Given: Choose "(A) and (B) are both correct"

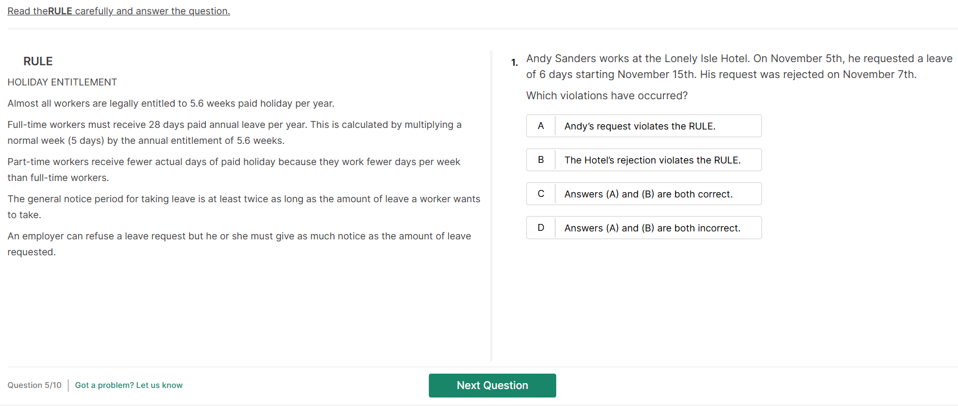Looking at the screenshot, I should 648,194.
